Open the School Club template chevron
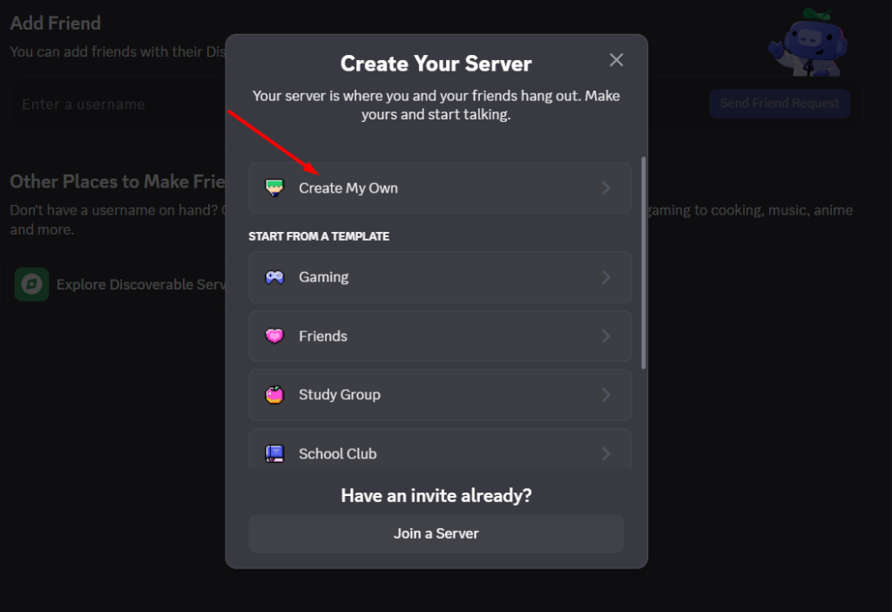Image resolution: width=892 pixels, height=612 pixels. coord(606,453)
